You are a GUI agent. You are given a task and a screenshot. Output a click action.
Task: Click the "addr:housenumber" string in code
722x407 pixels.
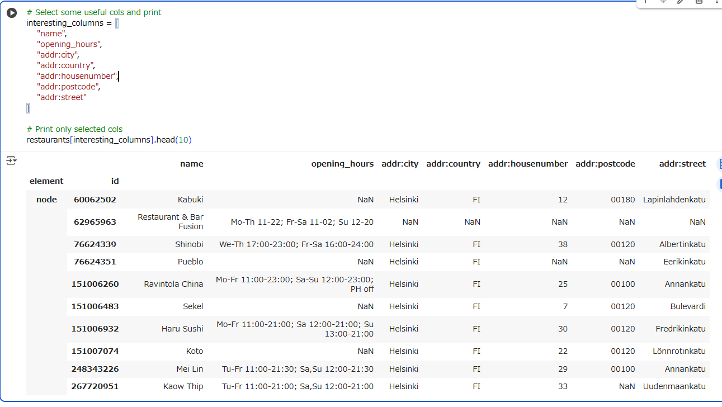point(77,76)
